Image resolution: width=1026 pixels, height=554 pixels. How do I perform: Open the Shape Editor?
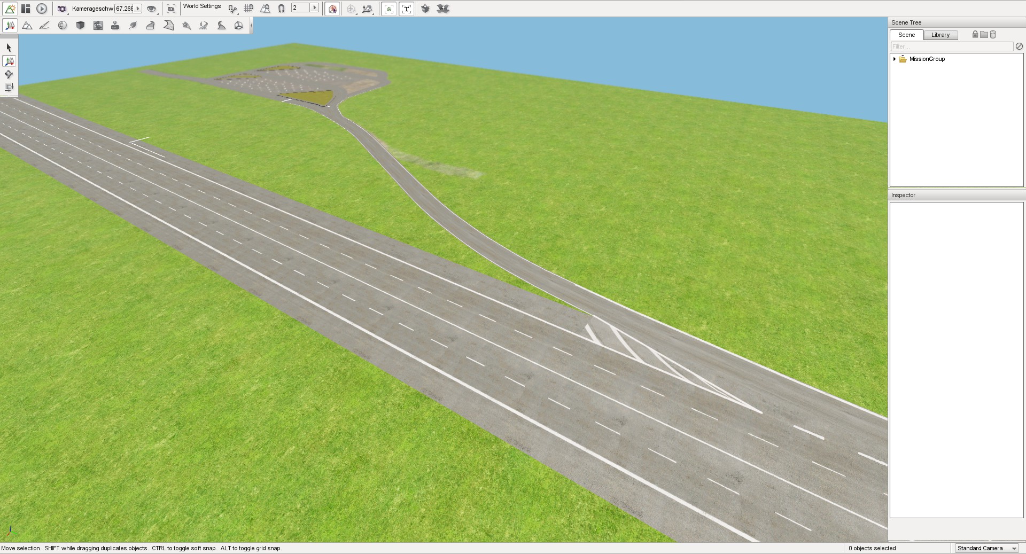239,26
